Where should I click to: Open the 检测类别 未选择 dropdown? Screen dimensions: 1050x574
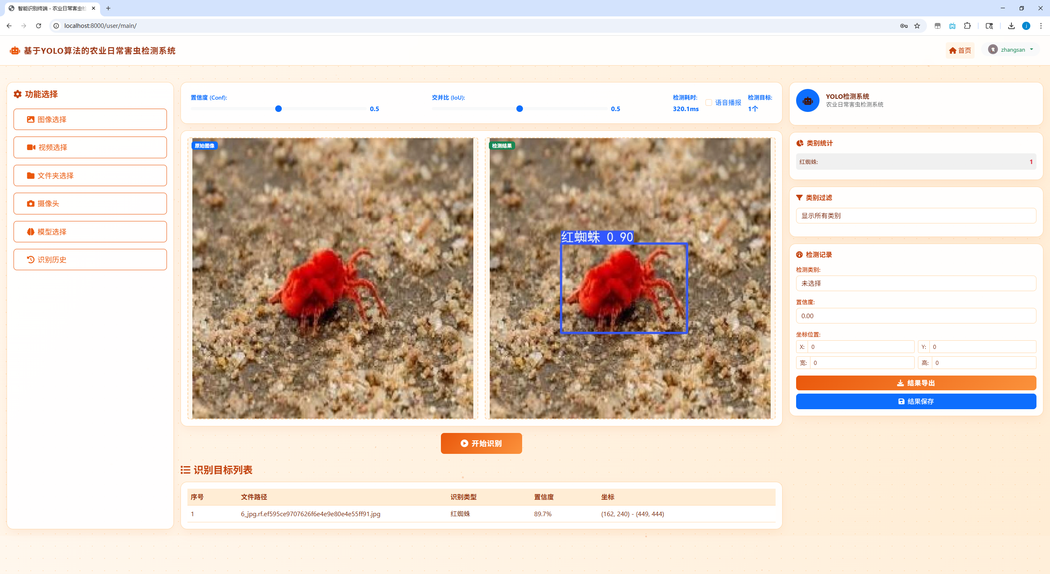tap(915, 283)
